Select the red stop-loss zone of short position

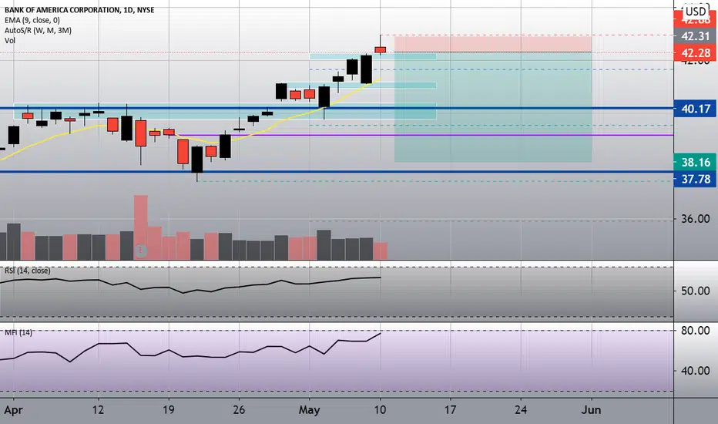[x=493, y=43]
